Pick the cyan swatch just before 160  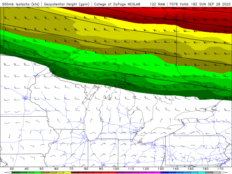[x=202, y=172]
